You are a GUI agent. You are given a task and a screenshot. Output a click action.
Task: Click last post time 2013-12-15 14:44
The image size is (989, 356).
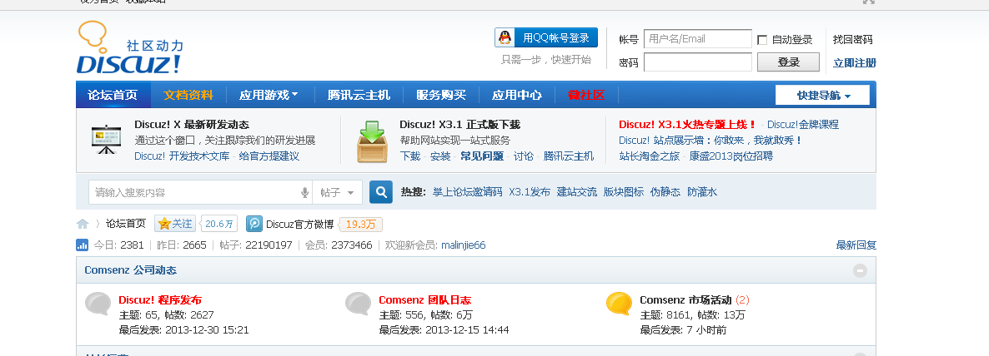pos(467,329)
